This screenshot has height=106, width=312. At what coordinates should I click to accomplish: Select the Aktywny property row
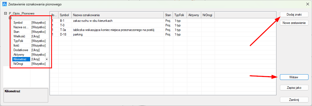point(30,55)
